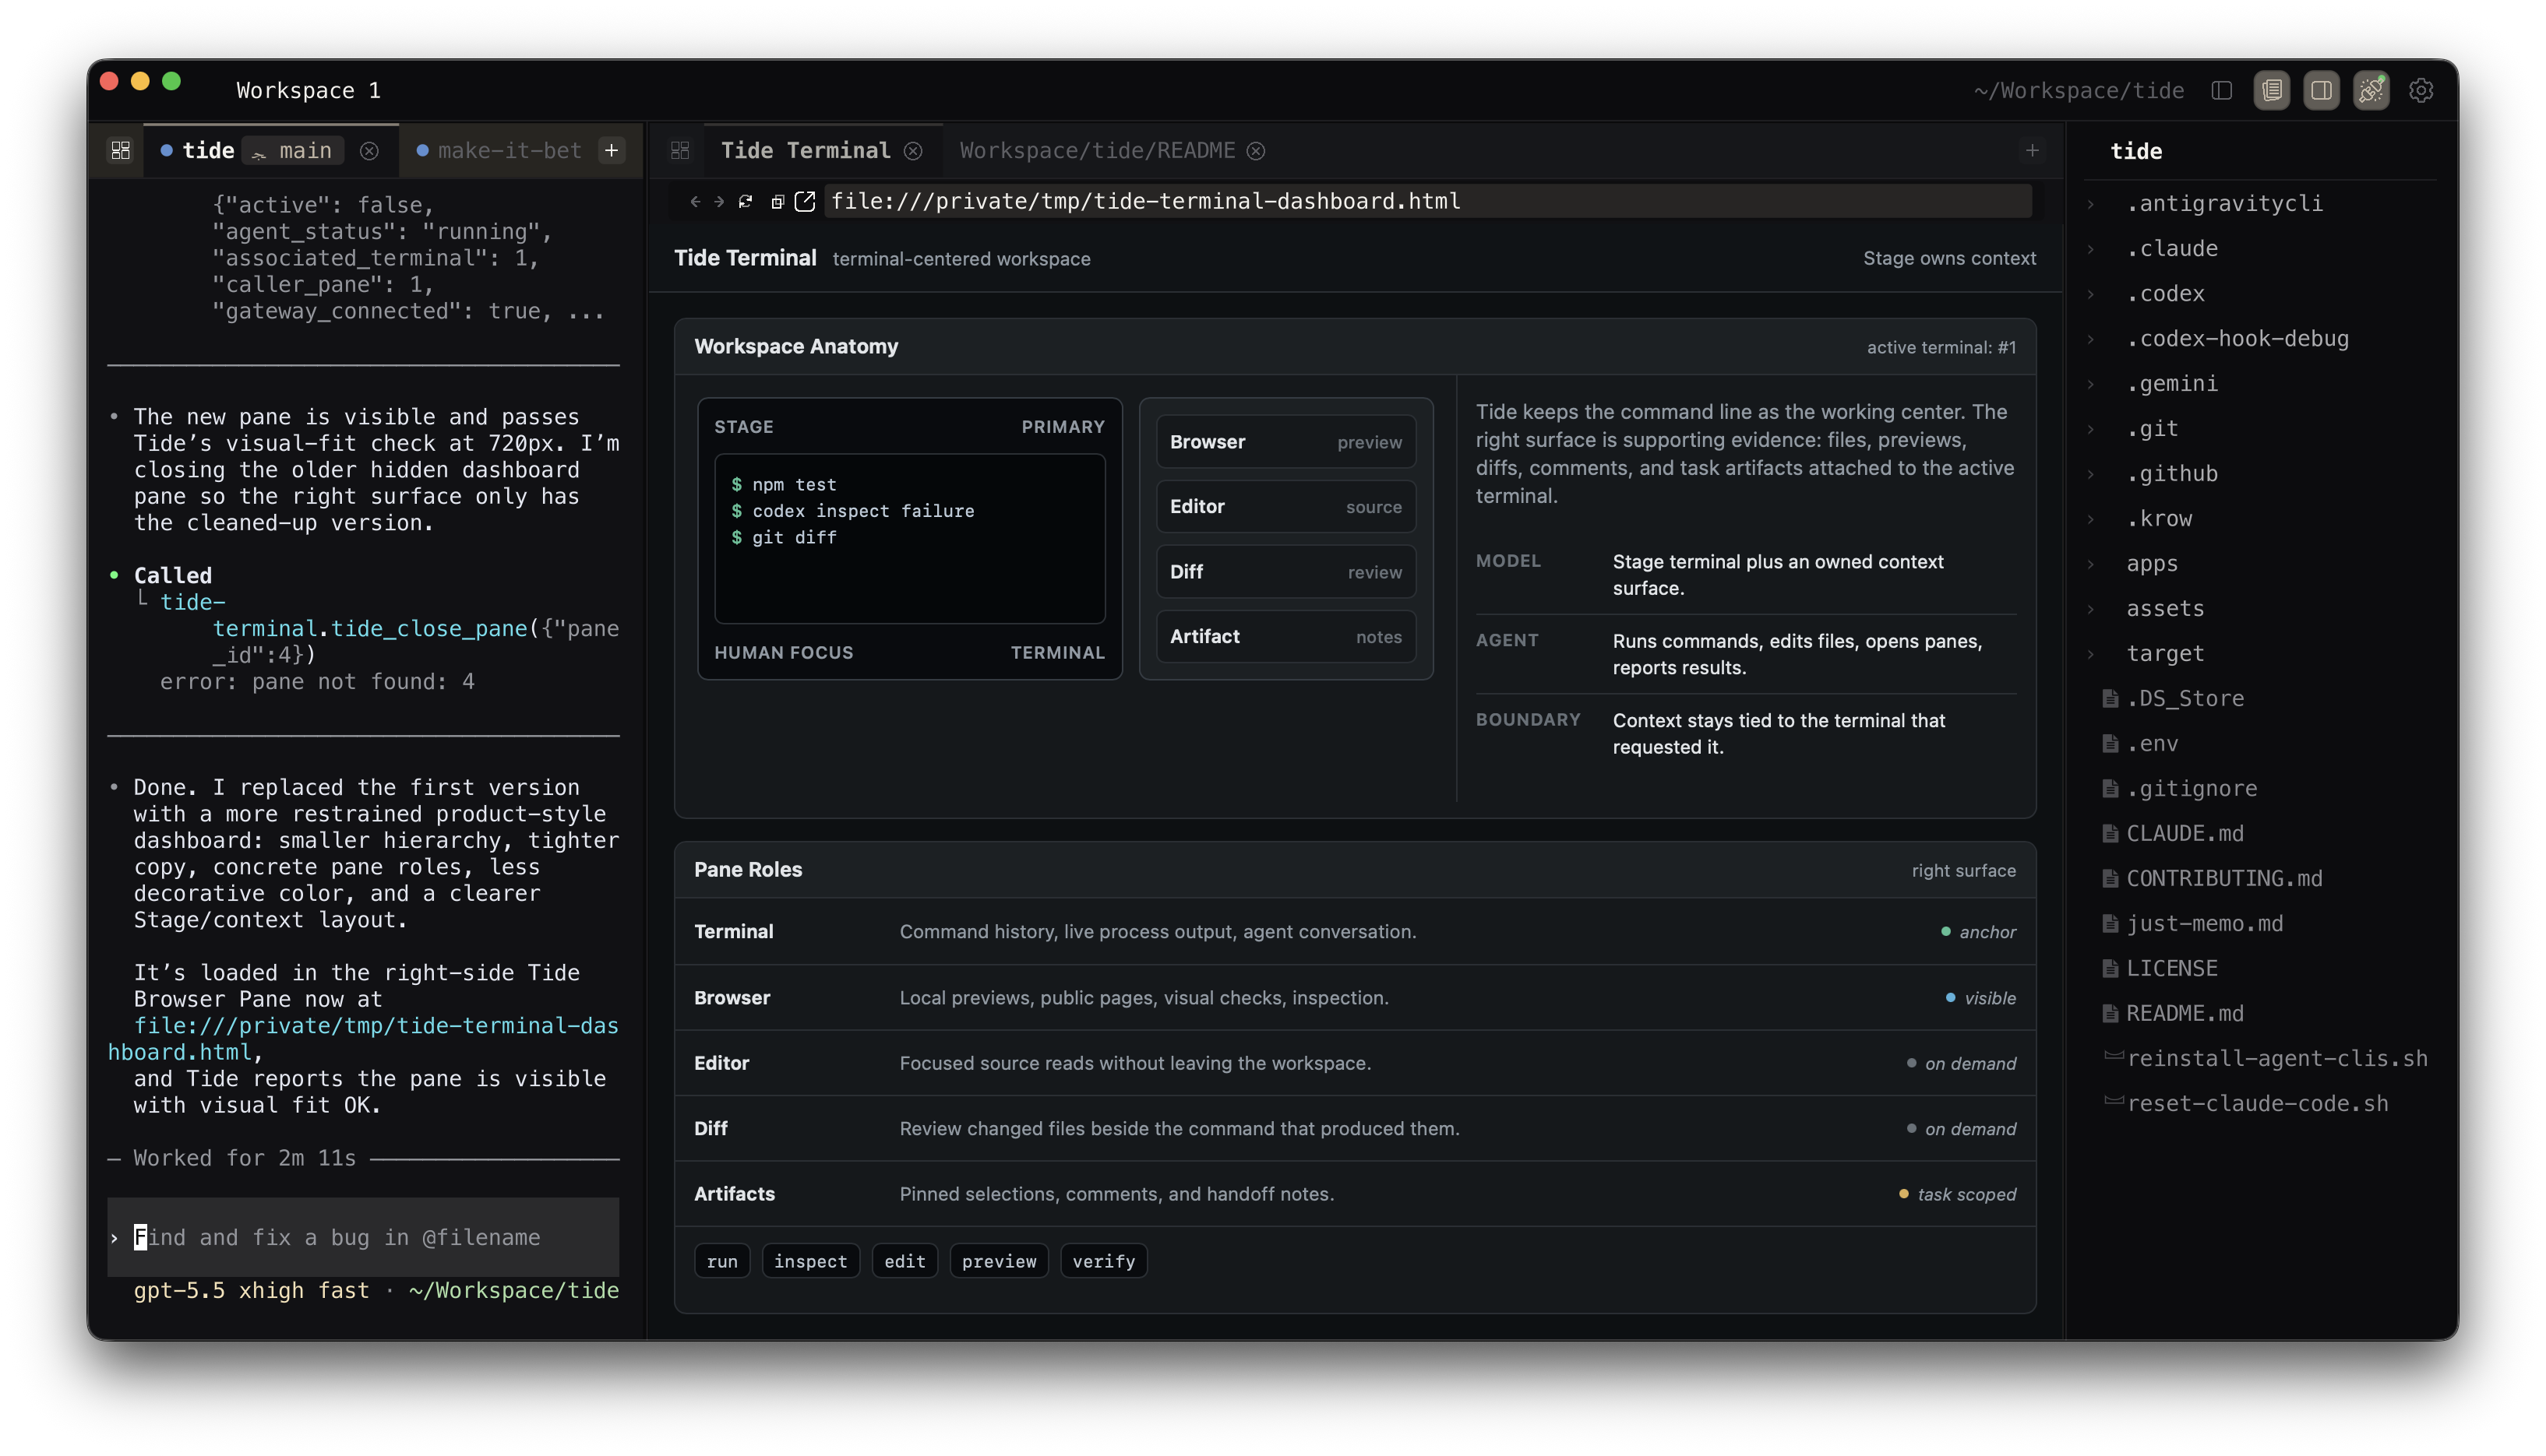The image size is (2546, 1456).
Task: Select the Tide Terminal browser tab
Action: [x=806, y=150]
